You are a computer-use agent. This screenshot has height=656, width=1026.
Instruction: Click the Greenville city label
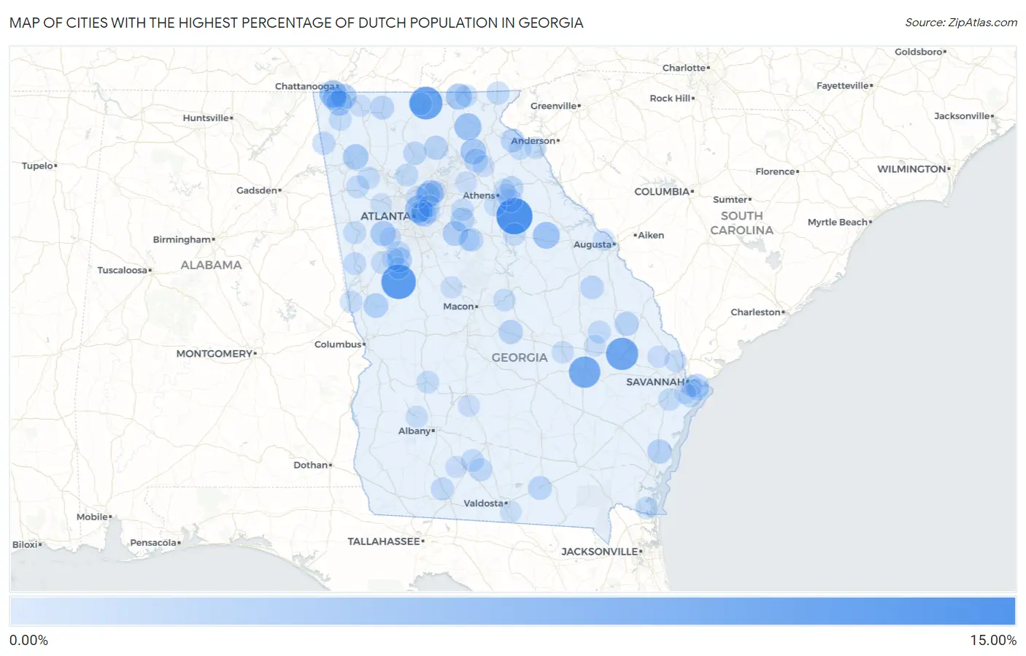(553, 106)
